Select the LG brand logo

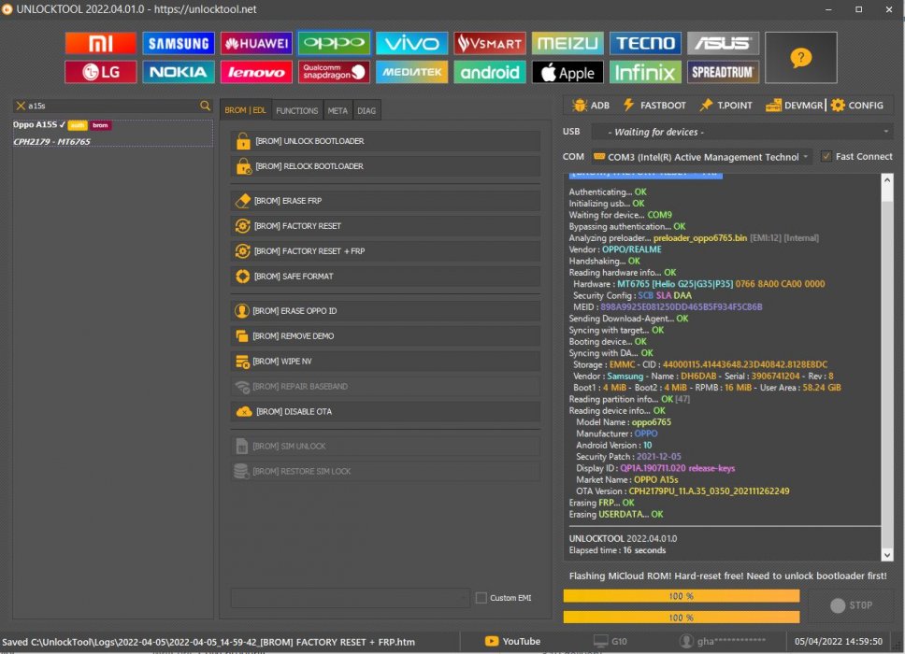[x=100, y=72]
